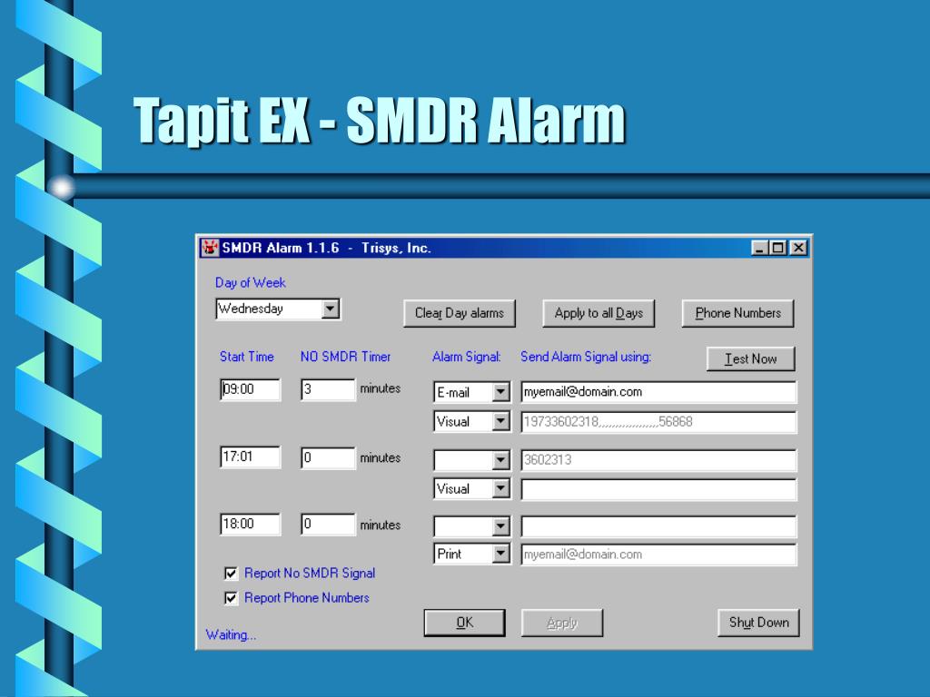Click the 09:00 start time field
This screenshot has width=930, height=697.
coord(250,389)
